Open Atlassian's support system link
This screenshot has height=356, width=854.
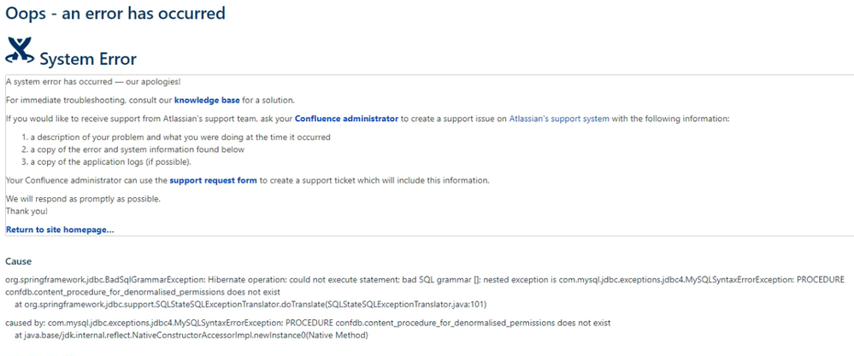tap(559, 118)
